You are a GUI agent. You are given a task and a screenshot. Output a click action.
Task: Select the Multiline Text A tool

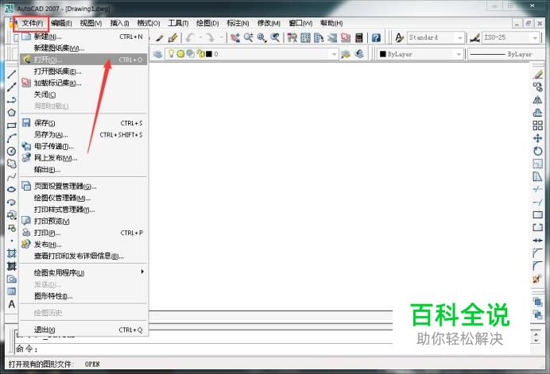click(12, 304)
